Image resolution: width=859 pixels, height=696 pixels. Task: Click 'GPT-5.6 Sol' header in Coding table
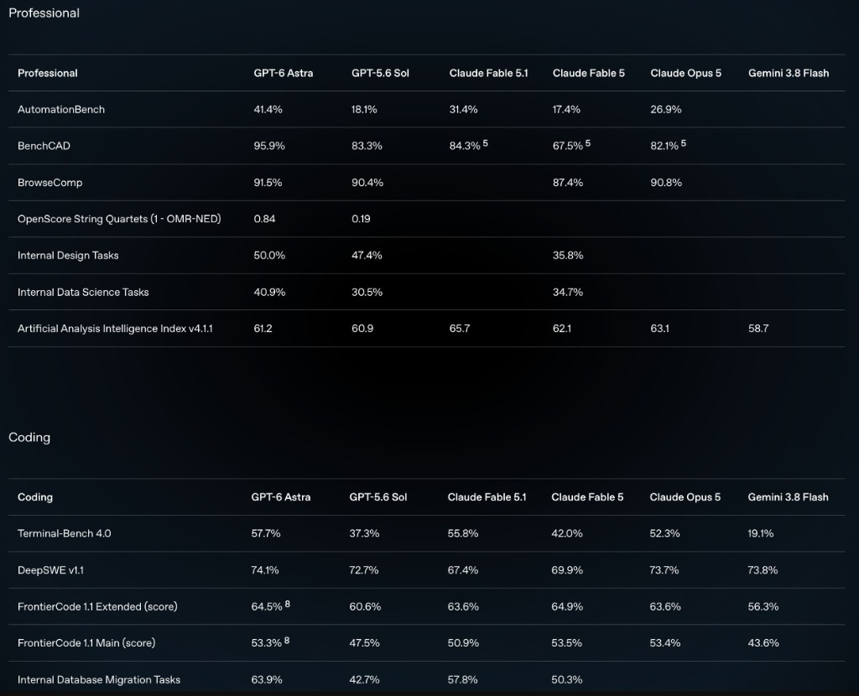(x=378, y=497)
